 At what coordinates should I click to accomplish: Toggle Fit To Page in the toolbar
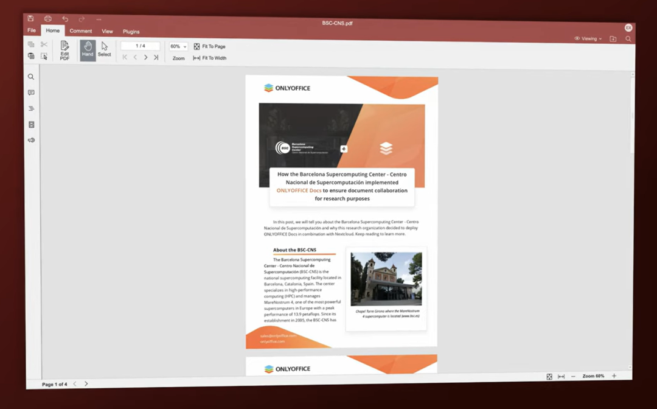coord(209,46)
